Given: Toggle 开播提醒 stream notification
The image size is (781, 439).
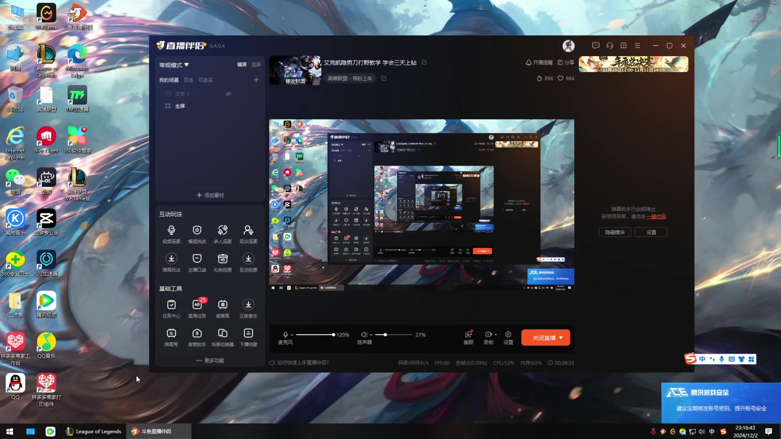Looking at the screenshot, I should (539, 62).
